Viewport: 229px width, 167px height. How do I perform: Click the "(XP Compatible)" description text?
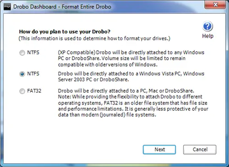76,52
